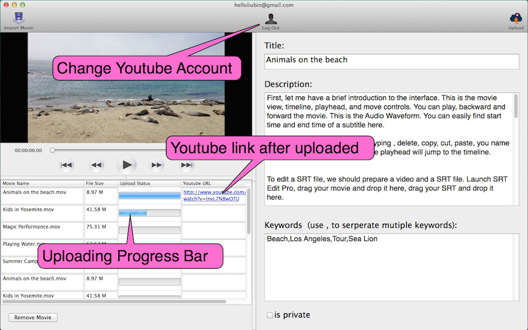Click the first 41.58 M file size cell
Image resolution: width=528 pixels, height=330 pixels.
101,213
